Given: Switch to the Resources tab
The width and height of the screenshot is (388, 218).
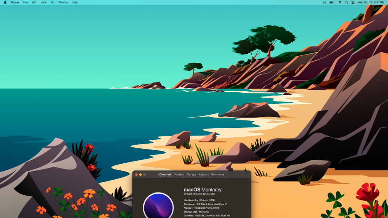Looking at the screenshot, I should [218, 175].
